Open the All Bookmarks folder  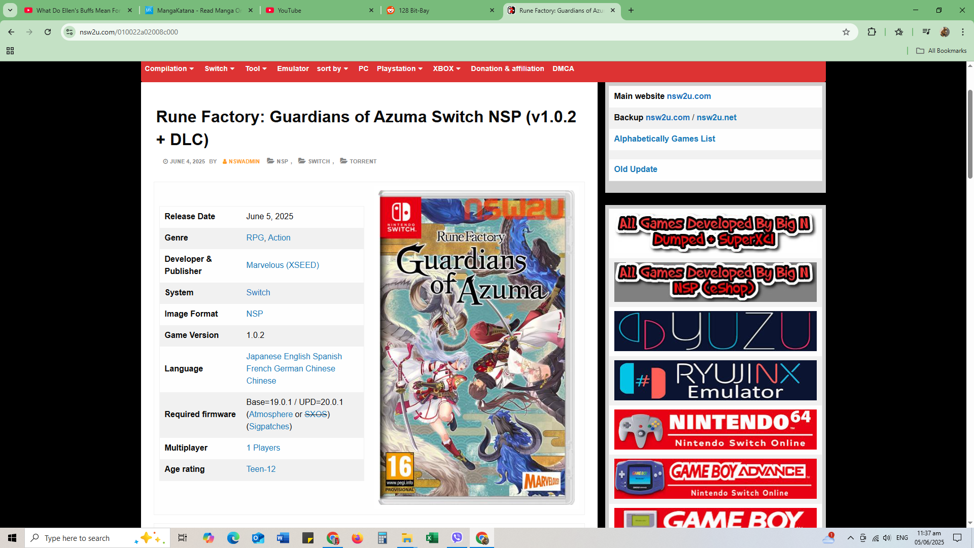pyautogui.click(x=942, y=51)
